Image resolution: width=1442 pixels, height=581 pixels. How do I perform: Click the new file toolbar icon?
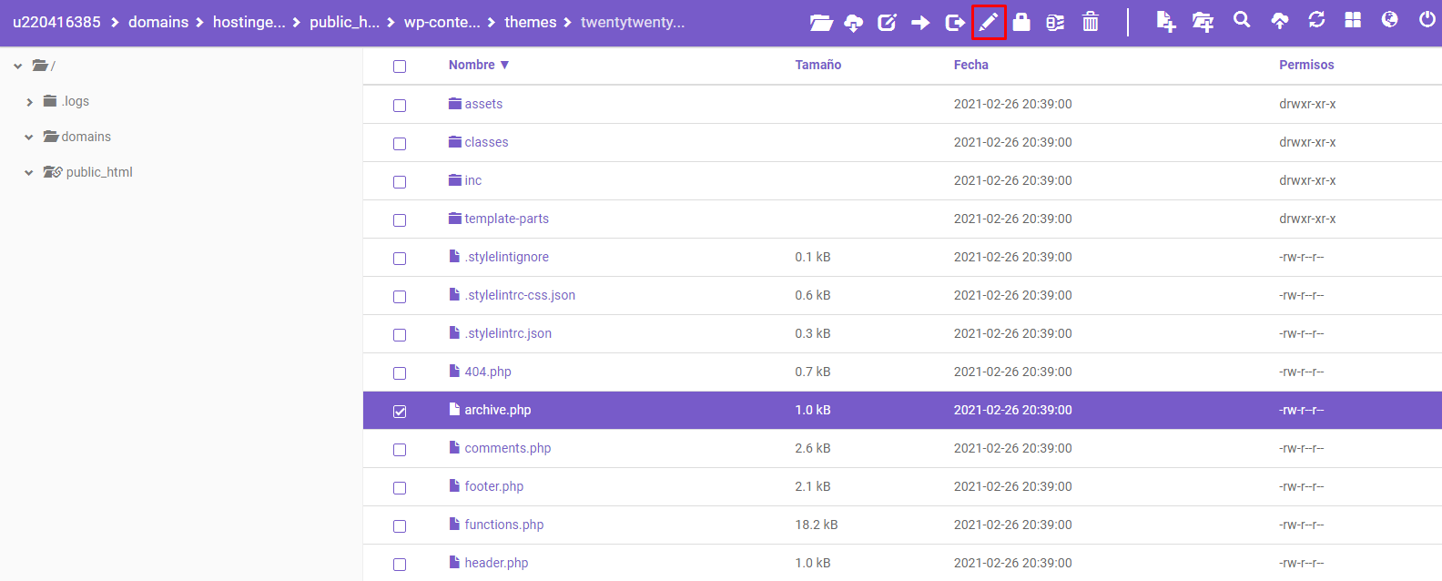pos(1165,22)
